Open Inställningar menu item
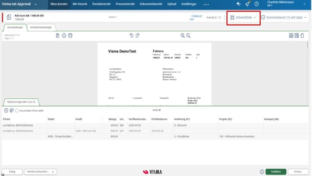312x176 pixels. point(189,4)
